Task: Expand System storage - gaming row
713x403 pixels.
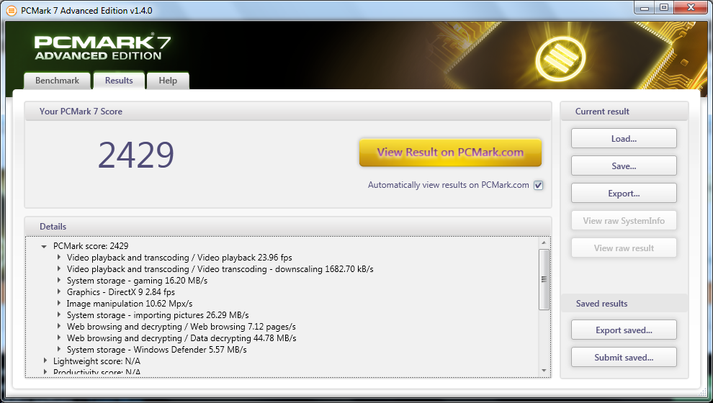Action: click(x=59, y=281)
